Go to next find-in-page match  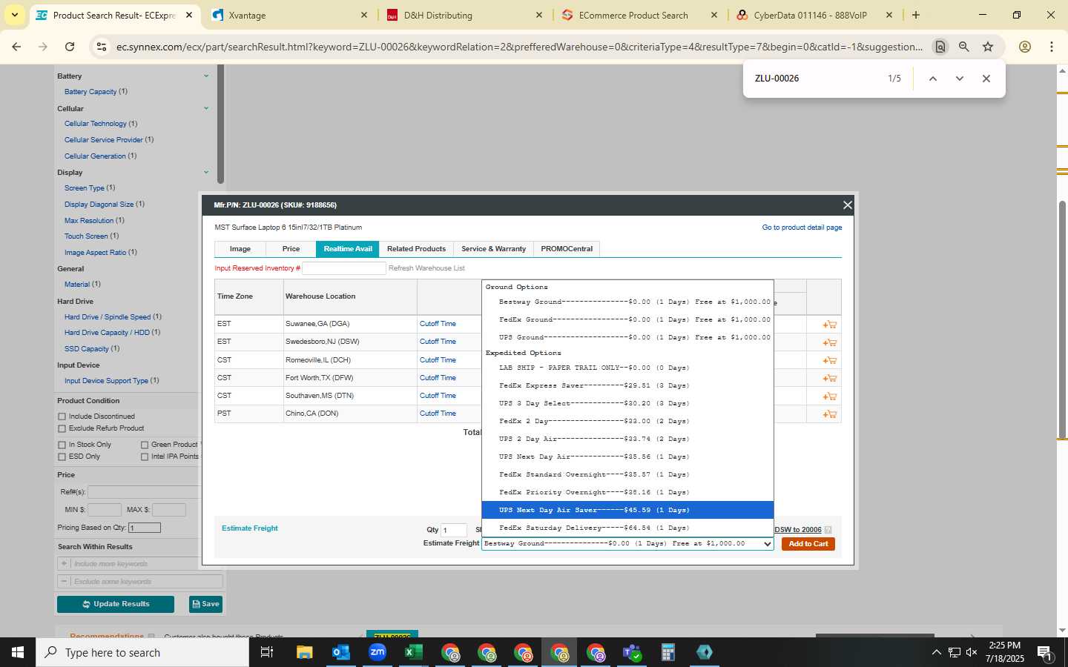[960, 79]
